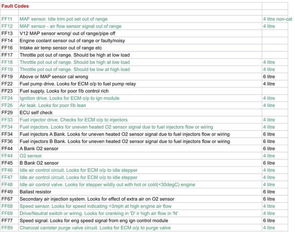Select the Fuel injectors A Bank description
Screen dimensions: 295x234
pos(125,134)
